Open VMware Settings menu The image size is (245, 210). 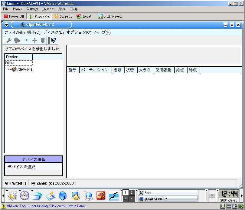pos(32,9)
